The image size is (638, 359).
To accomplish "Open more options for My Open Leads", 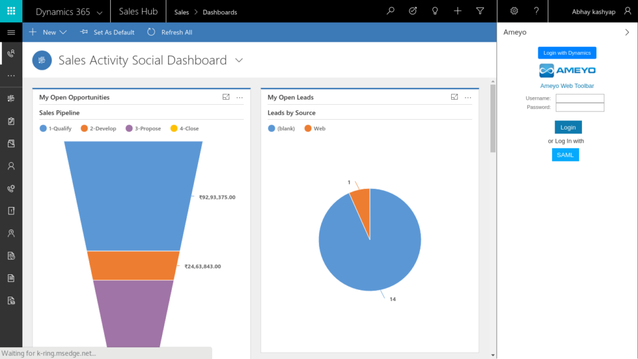I will (x=468, y=97).
